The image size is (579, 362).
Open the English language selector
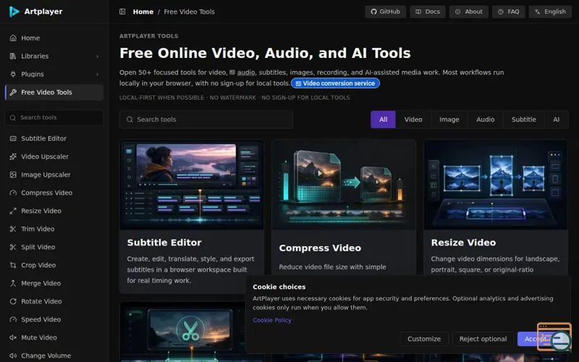(550, 12)
